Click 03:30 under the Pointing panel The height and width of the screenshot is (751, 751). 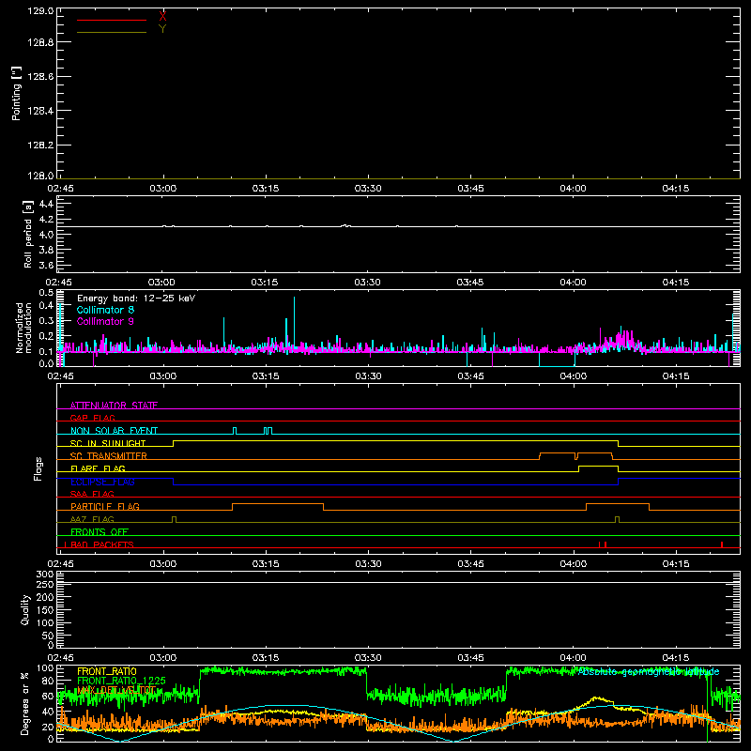coord(368,189)
